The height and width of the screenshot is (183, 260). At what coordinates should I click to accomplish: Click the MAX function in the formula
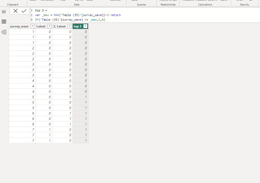(56, 15)
